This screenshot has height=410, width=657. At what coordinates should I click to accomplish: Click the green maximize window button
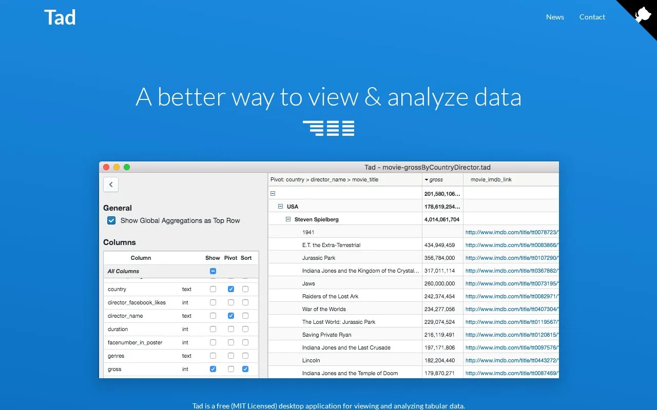[127, 167]
